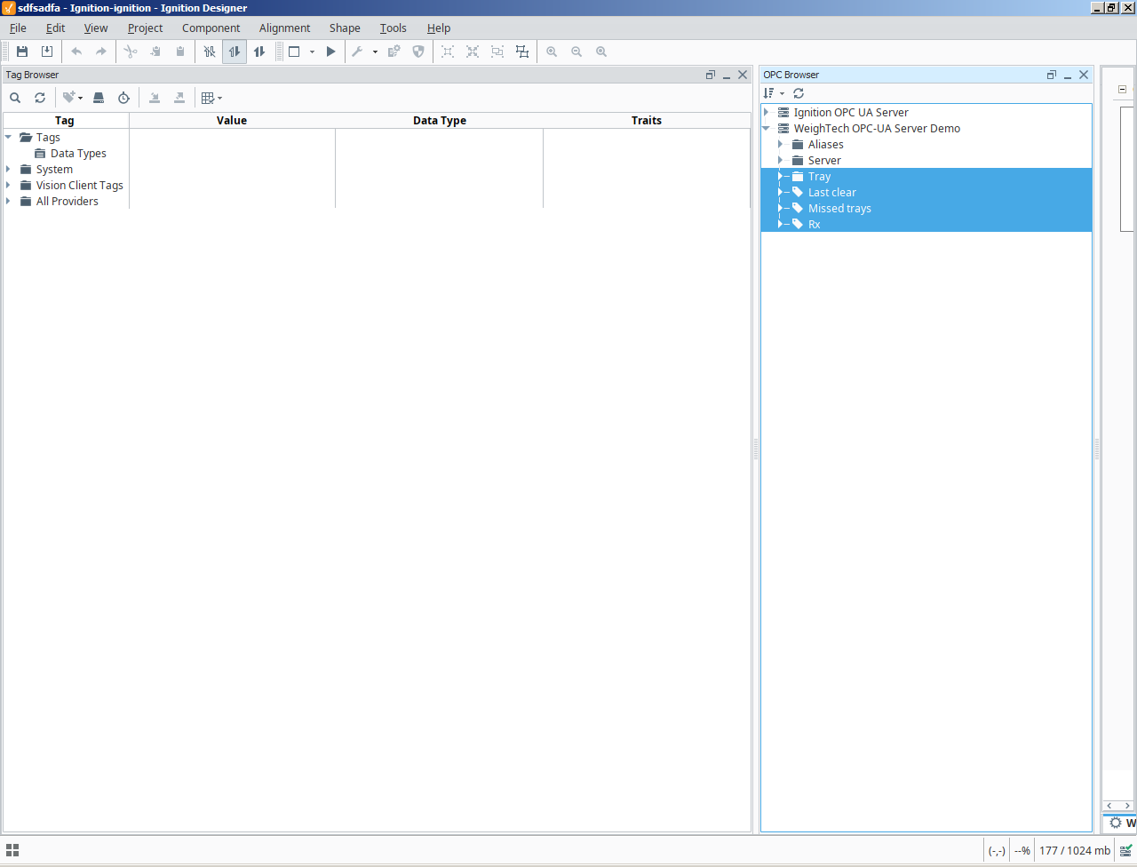The height and width of the screenshot is (867, 1137).
Task: Click the paste icon on the toolbar
Action: point(180,52)
